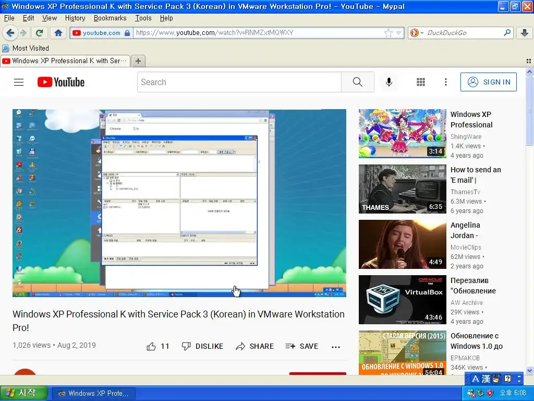
Task: Click the video title heading text
Action: click(178, 321)
